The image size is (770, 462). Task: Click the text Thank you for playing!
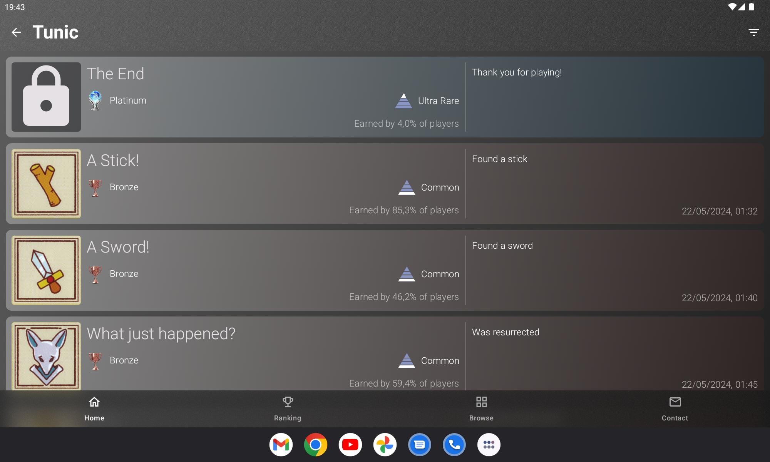pyautogui.click(x=517, y=72)
